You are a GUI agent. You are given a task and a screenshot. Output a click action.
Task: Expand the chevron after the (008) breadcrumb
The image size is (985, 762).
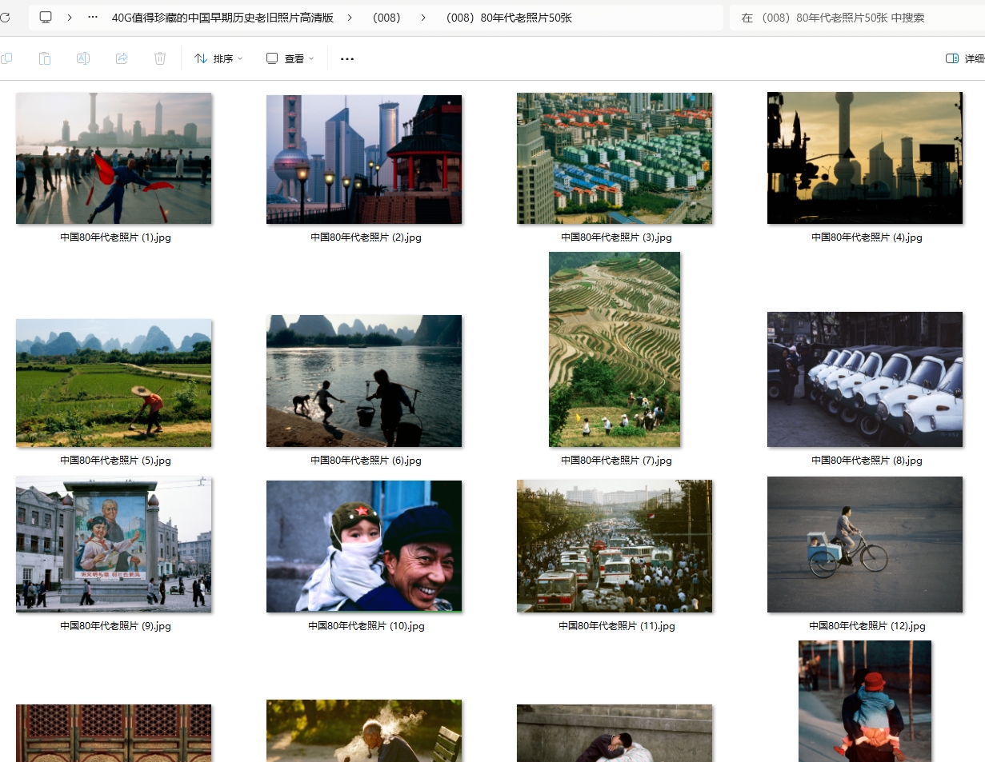(423, 18)
